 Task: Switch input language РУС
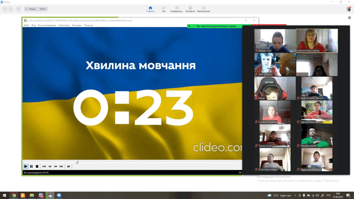point(329,195)
